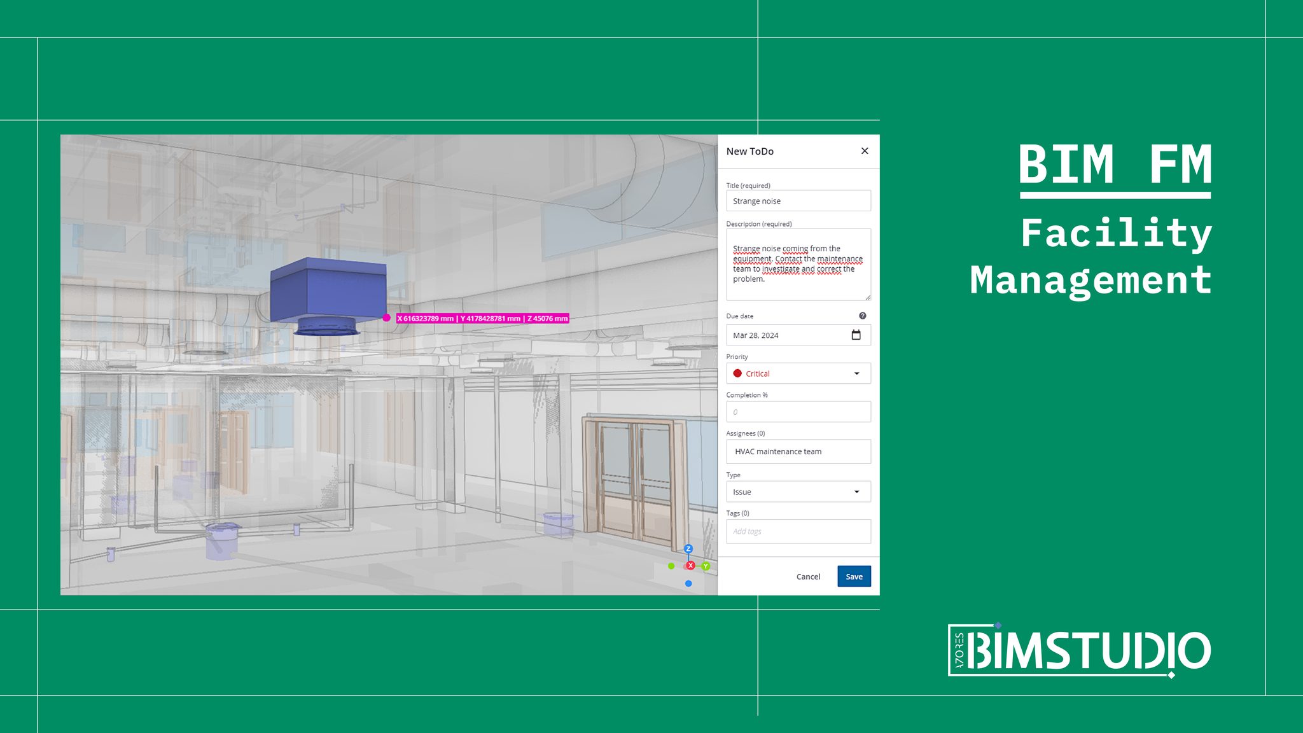The height and width of the screenshot is (733, 1303).
Task: Click the unlabeled green dot on the gizmo
Action: [671, 566]
